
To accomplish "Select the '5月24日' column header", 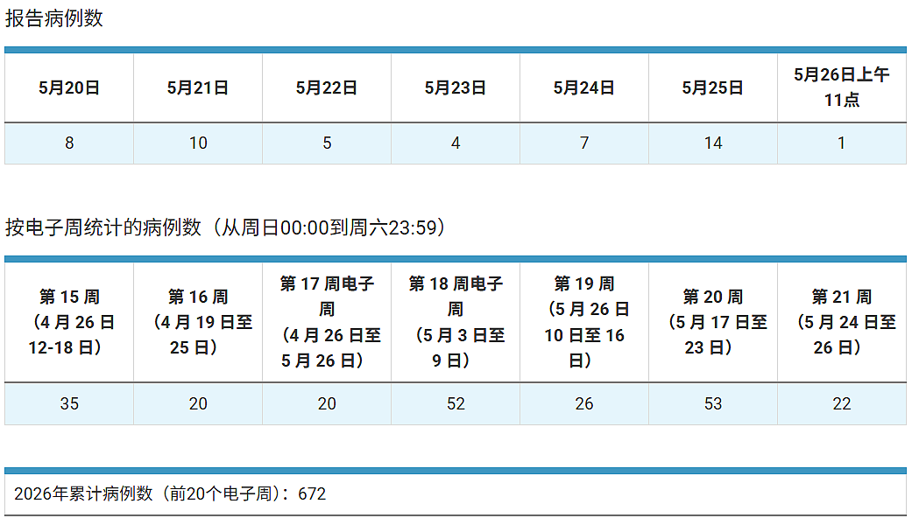I will (x=584, y=87).
